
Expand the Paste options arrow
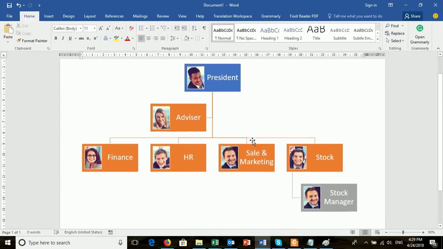click(x=8, y=42)
